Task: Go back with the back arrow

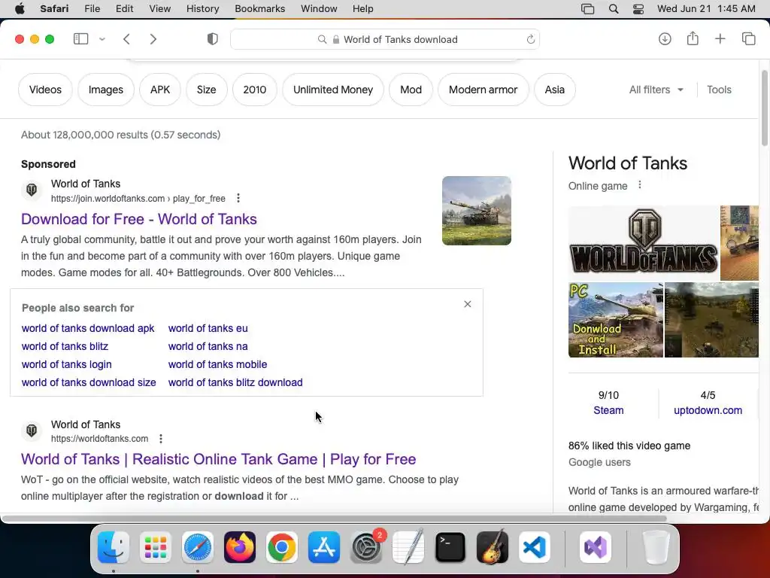Action: point(126,39)
